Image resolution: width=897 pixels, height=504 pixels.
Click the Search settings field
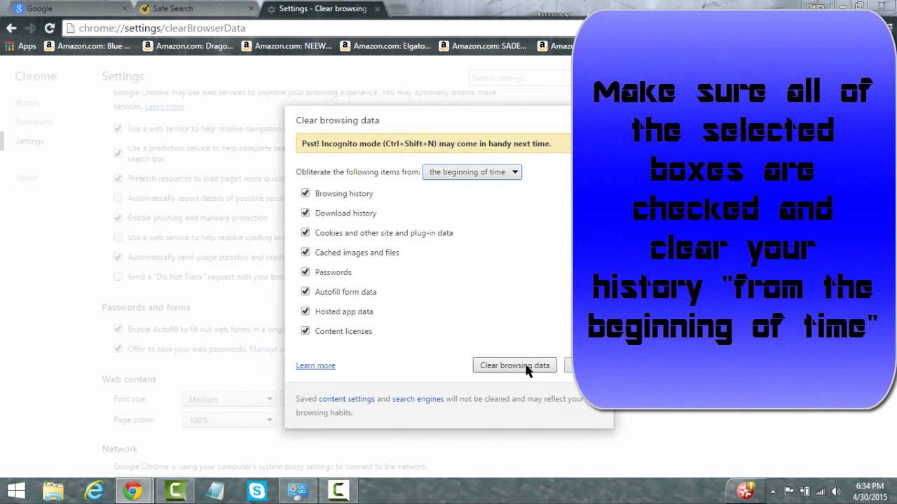pos(520,78)
